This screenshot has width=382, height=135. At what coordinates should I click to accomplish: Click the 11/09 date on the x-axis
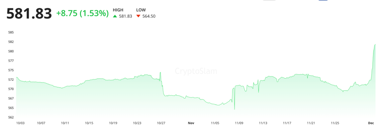[239, 123]
